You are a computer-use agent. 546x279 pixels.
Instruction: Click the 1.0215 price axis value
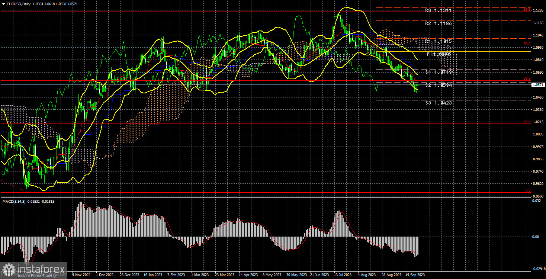coord(538,122)
